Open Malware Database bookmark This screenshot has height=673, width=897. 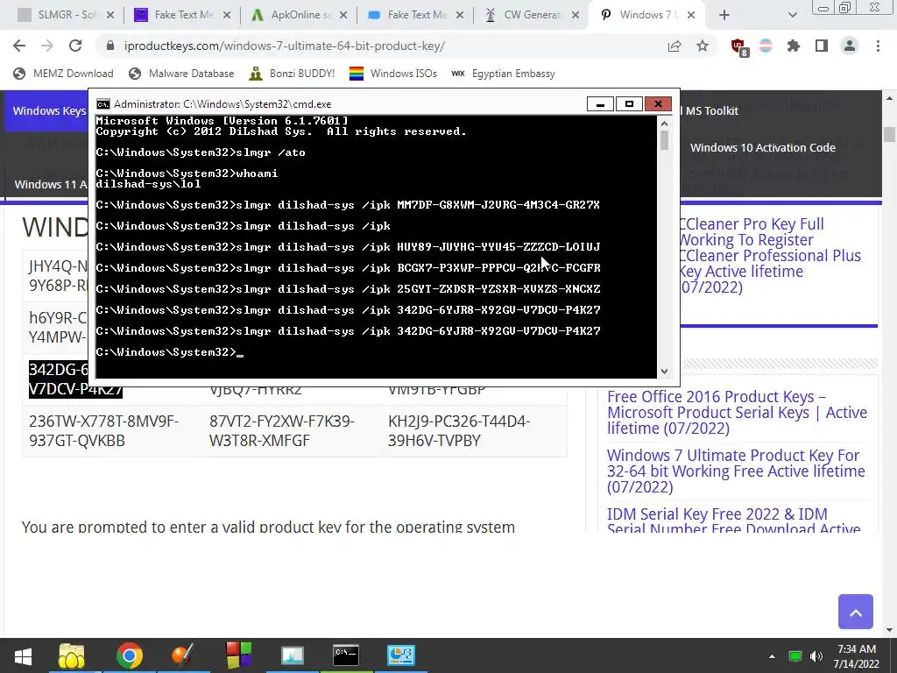coord(181,74)
